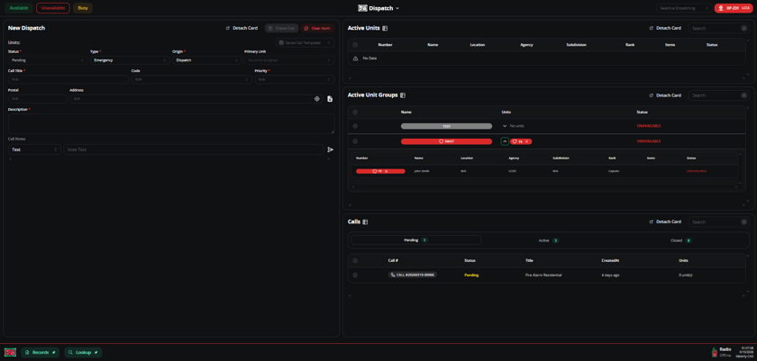Open the Selective Dispatching dropdown
Viewport: 757px width, 361px height.
[684, 8]
